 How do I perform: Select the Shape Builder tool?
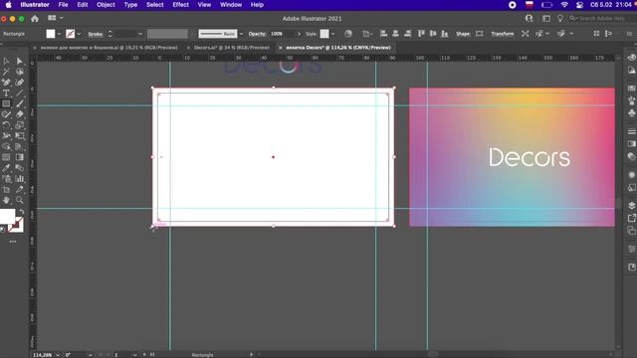(6, 146)
